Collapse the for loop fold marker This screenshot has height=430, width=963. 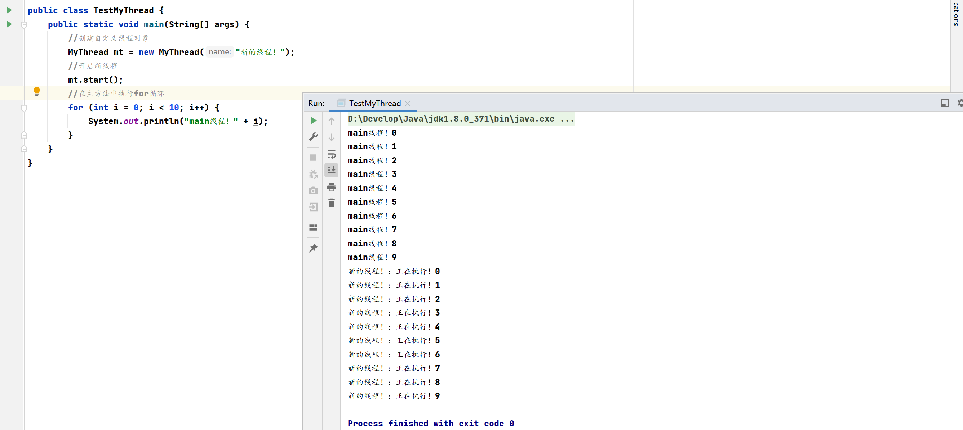(24, 108)
